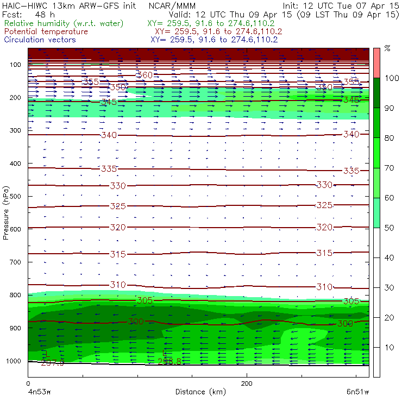Screen dimensions: 402x402
Task: Click the '6n51w' end location label
Action: click(x=357, y=392)
